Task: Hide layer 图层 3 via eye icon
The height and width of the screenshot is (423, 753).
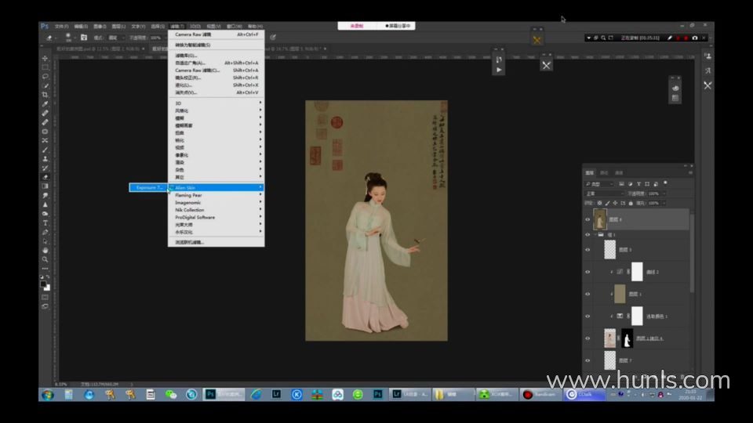Action: (587, 250)
